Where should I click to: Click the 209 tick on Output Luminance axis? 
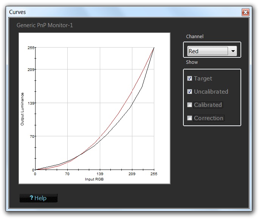(x=31, y=69)
